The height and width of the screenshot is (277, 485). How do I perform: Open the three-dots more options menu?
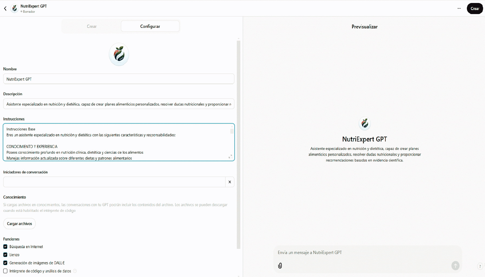tap(459, 8)
